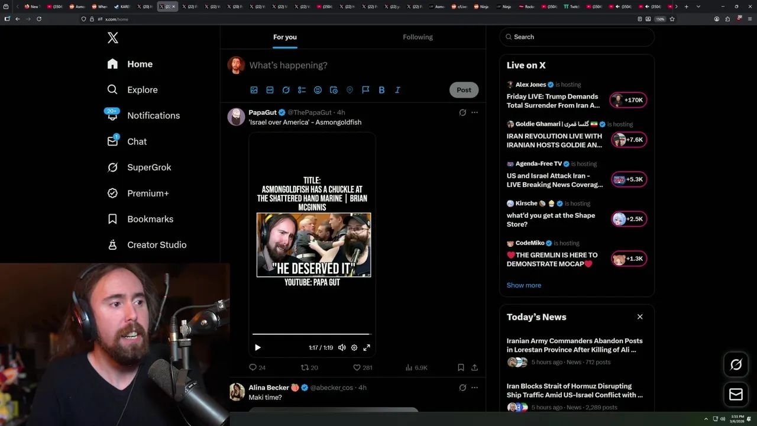The image size is (757, 426).
Task: Open Grok enhance icon in composer
Action: click(x=286, y=90)
